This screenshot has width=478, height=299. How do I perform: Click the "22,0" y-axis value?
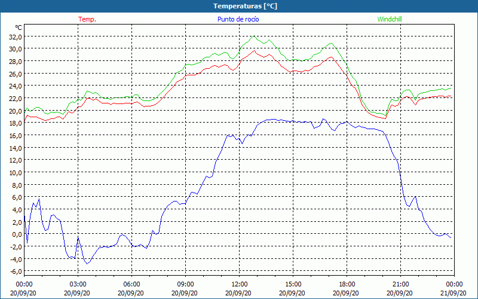16,99
